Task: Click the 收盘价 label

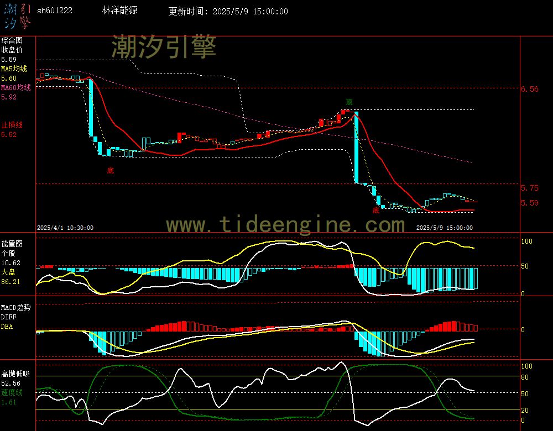Action: tap(12, 50)
